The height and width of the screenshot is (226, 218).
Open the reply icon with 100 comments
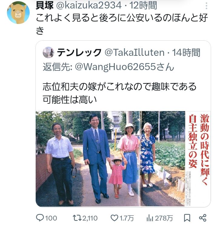[40, 218]
